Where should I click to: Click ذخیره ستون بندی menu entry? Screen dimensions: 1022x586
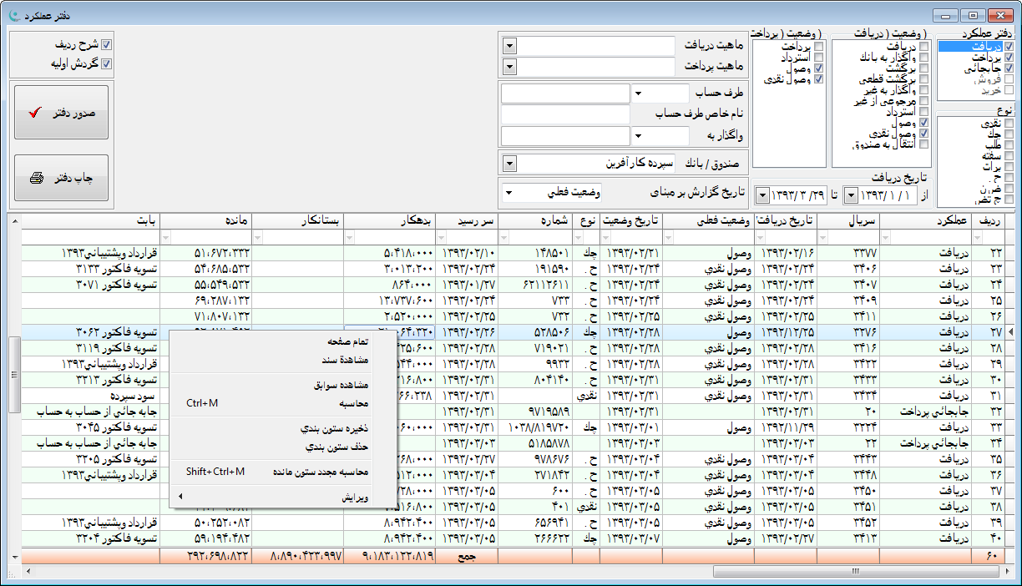334,428
